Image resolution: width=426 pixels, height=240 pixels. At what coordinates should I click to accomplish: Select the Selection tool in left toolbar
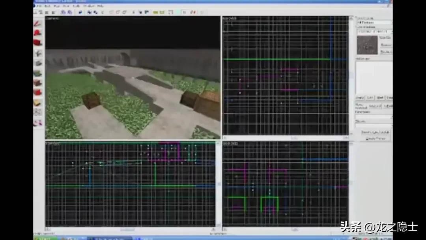(38, 23)
